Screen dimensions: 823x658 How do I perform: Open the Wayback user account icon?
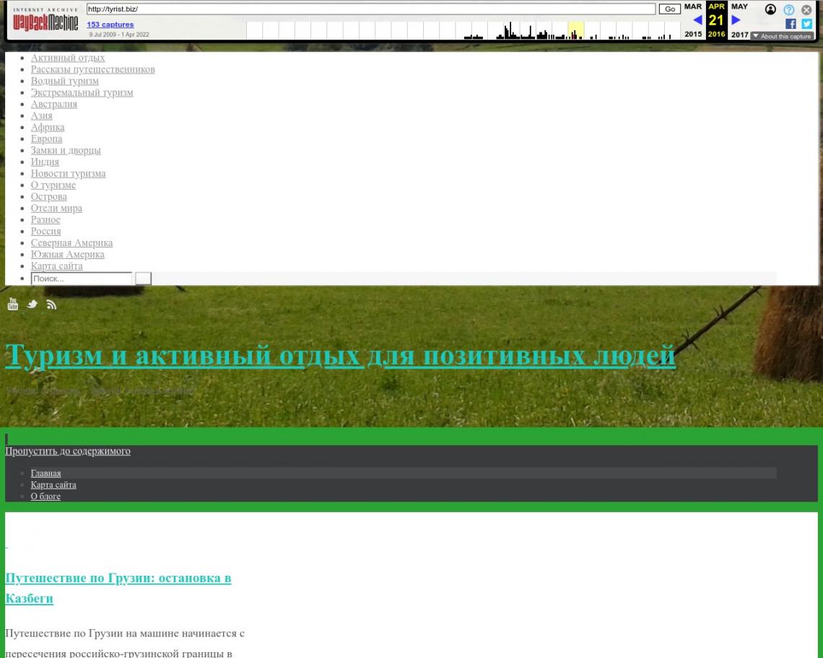coord(770,9)
